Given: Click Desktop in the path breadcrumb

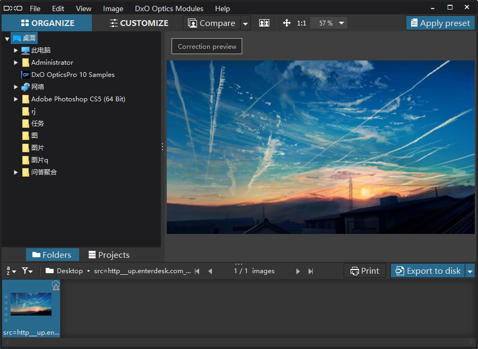Looking at the screenshot, I should [x=70, y=271].
